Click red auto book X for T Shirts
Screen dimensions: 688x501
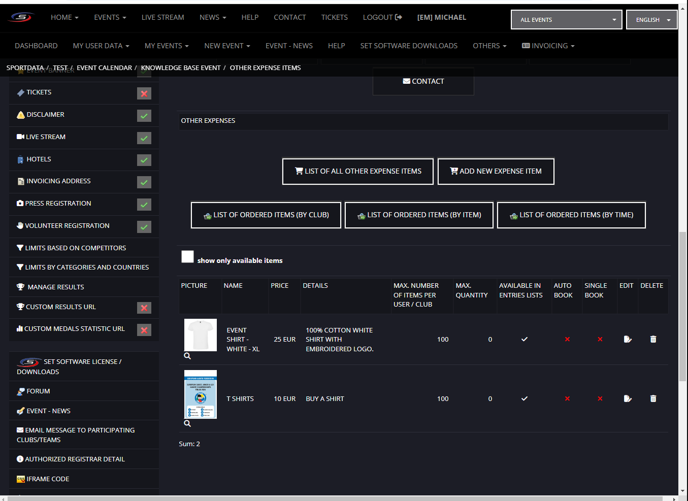pos(567,398)
